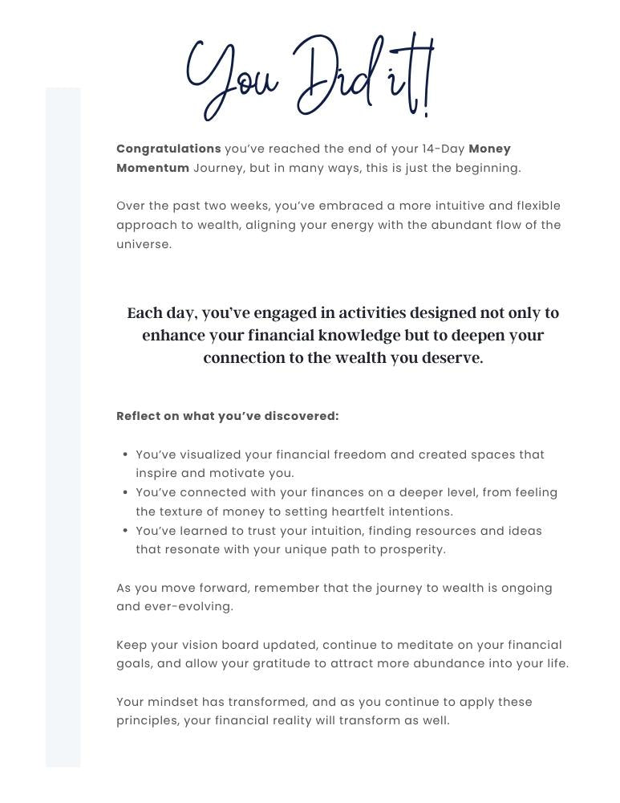Click the text 'connection to the wealth you deserve.'
The image size is (620, 803).
pyautogui.click(x=342, y=357)
